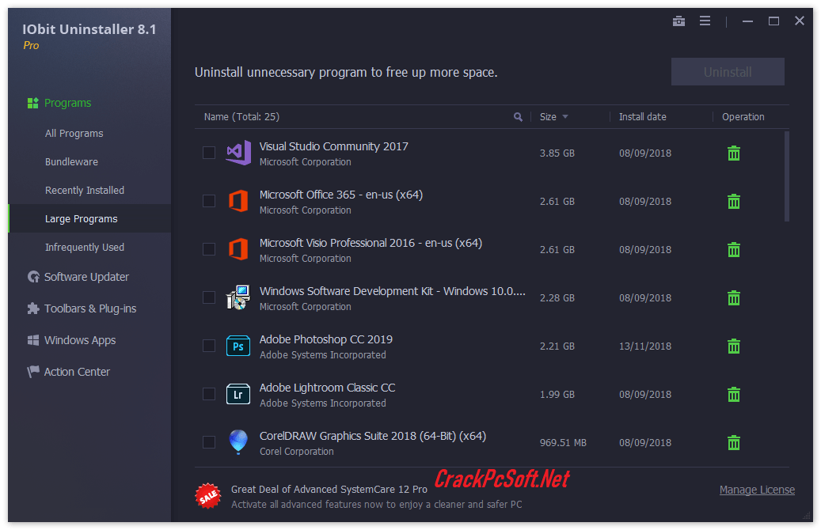This screenshot has height=530, width=821.
Task: Open Software Updater section
Action: [86, 277]
